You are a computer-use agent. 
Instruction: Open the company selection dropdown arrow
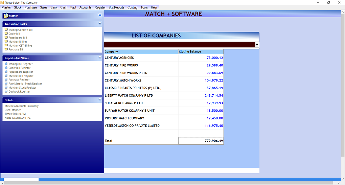point(257,45)
